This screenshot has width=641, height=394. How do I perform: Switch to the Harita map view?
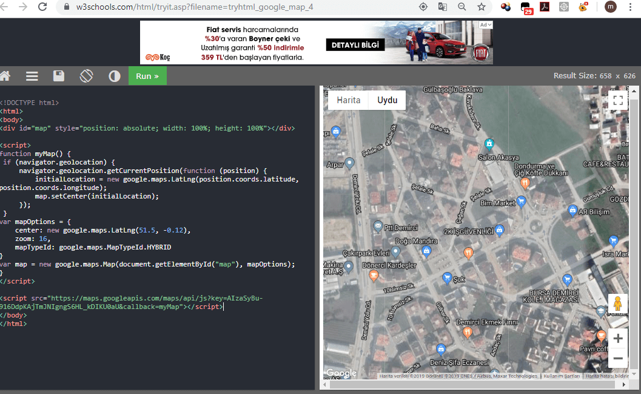point(348,100)
